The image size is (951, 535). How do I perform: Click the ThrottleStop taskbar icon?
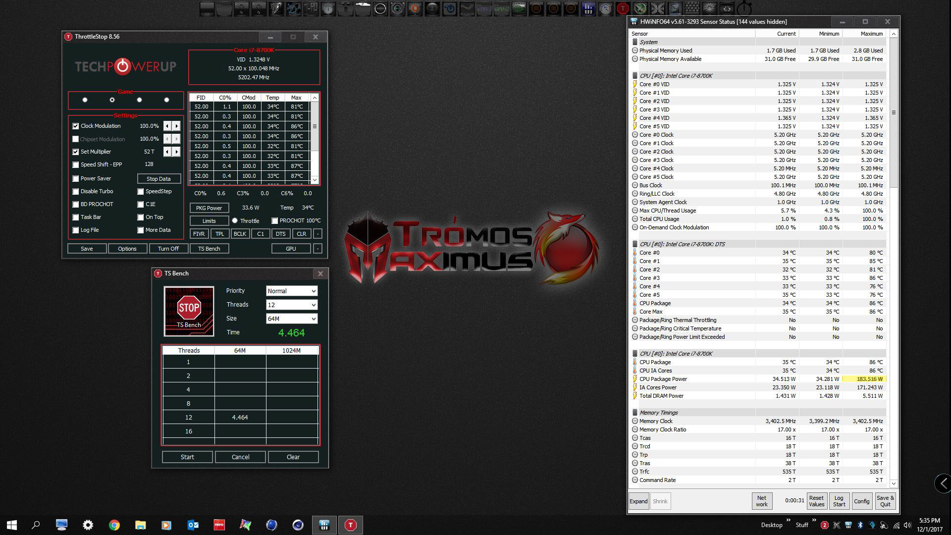[x=350, y=525]
